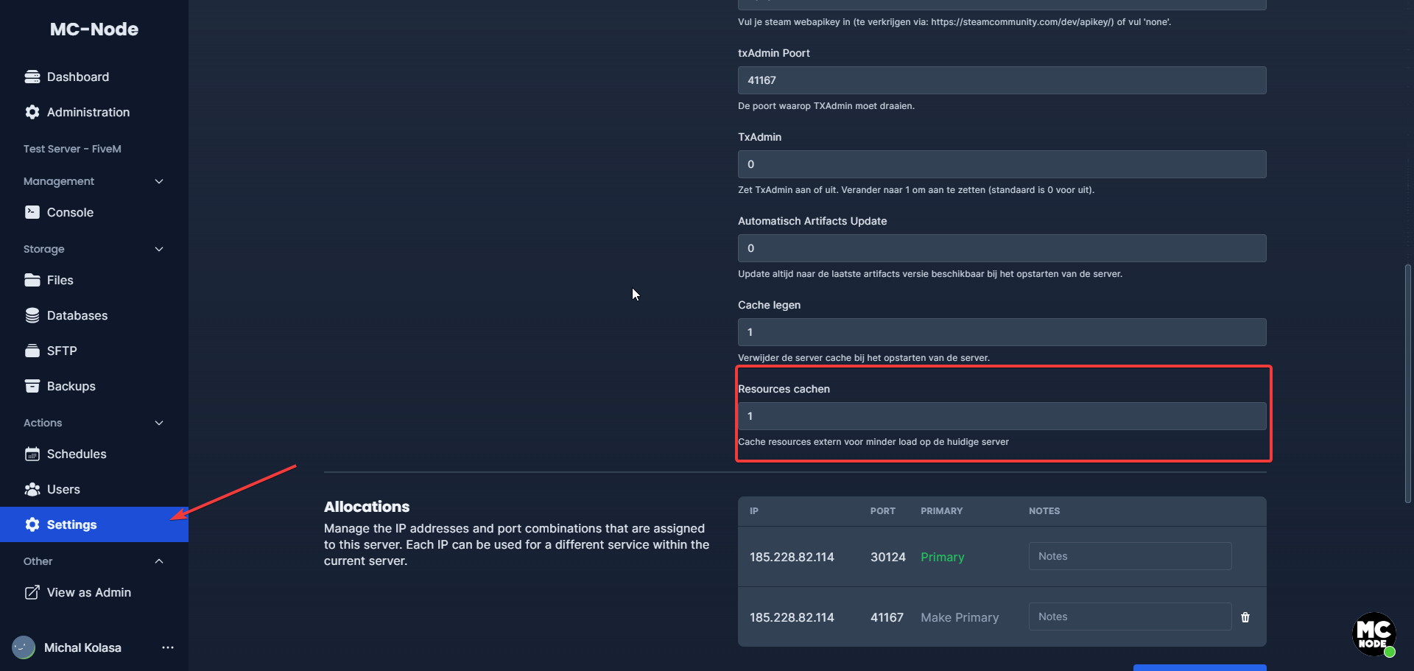Viewport: 1414px width, 671px height.
Task: Open Schedules menu item
Action: (94, 454)
